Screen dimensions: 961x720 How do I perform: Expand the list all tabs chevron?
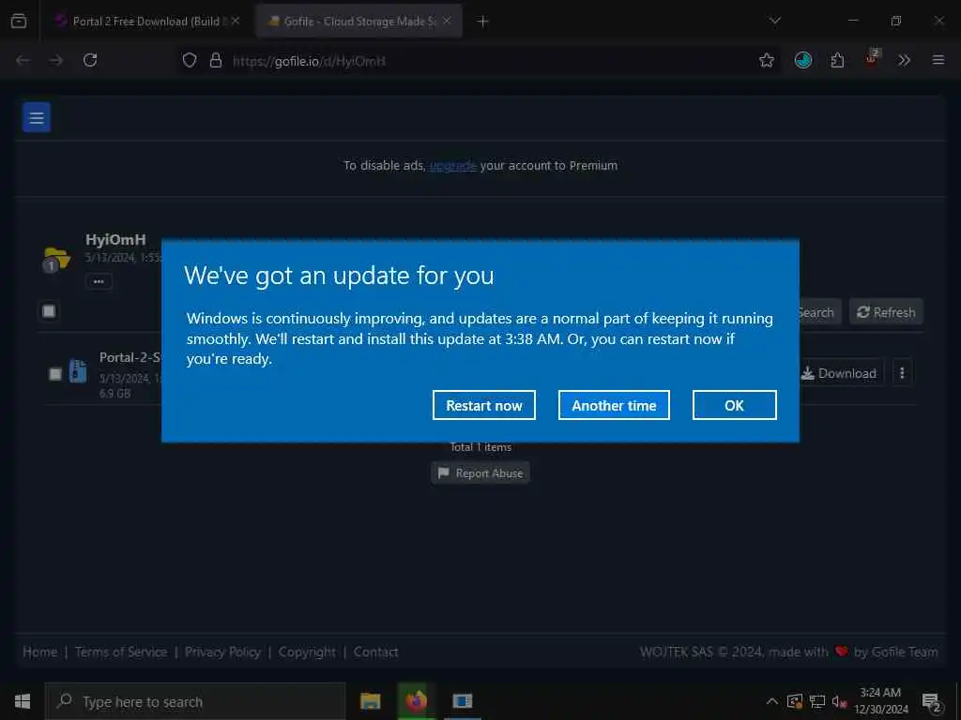point(774,21)
